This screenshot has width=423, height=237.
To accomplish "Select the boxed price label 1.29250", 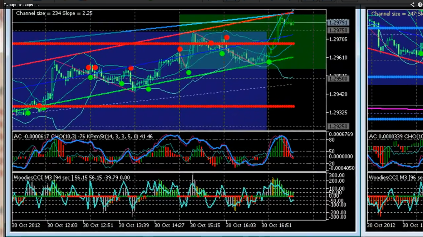I will tap(338, 126).
